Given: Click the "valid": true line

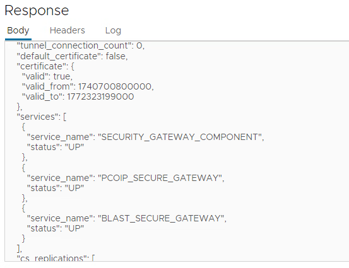Looking at the screenshot, I should click(x=47, y=76).
